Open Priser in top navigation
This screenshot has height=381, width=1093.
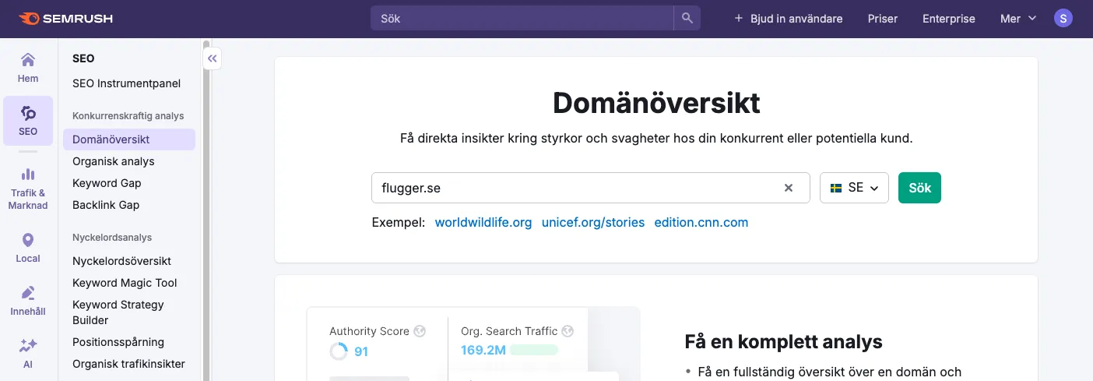pos(883,18)
